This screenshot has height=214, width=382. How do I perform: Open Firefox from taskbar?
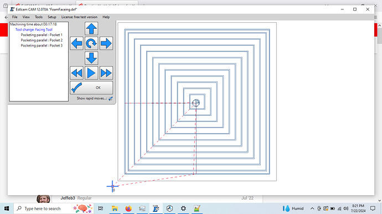coord(128,208)
